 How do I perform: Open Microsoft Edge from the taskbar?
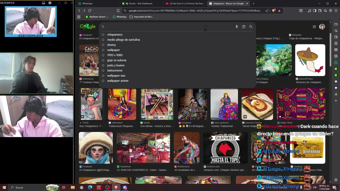pyautogui.click(x=90, y=188)
